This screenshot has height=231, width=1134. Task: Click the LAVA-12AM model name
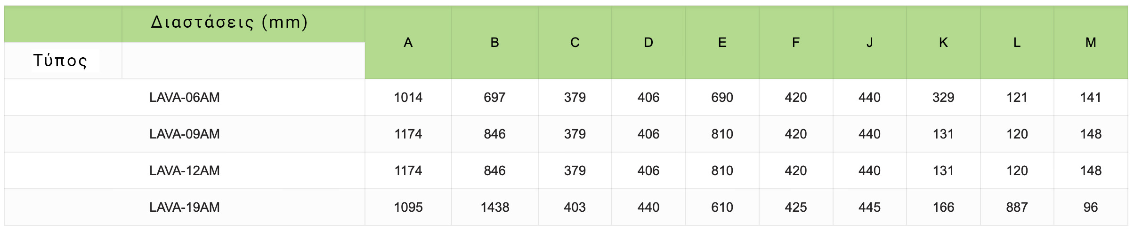coord(184,171)
